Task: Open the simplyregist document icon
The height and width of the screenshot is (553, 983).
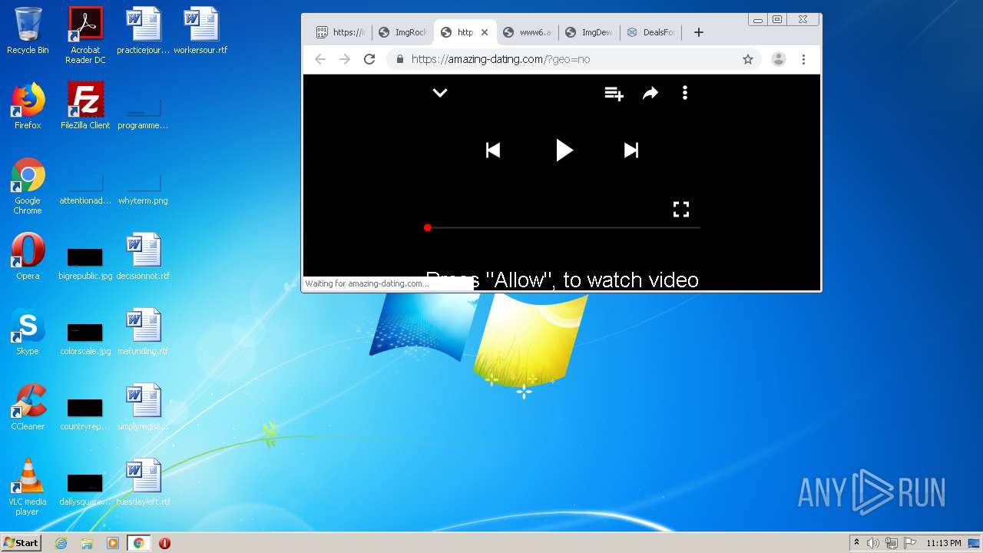Action: 143,407
